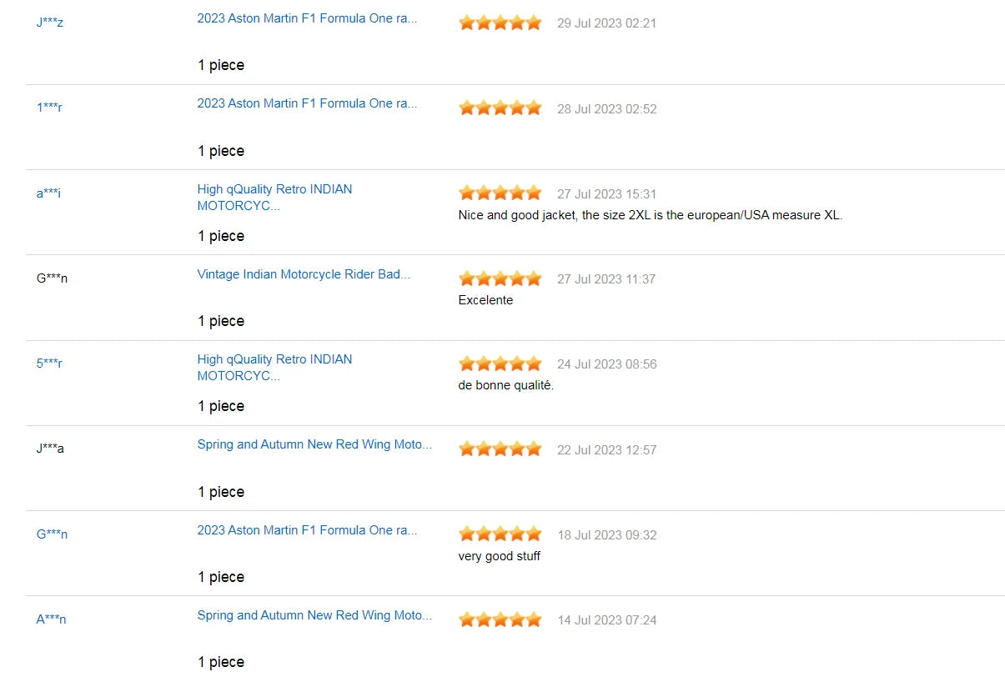
Task: Click star rating dated 22 Jul 2023
Action: point(500,449)
